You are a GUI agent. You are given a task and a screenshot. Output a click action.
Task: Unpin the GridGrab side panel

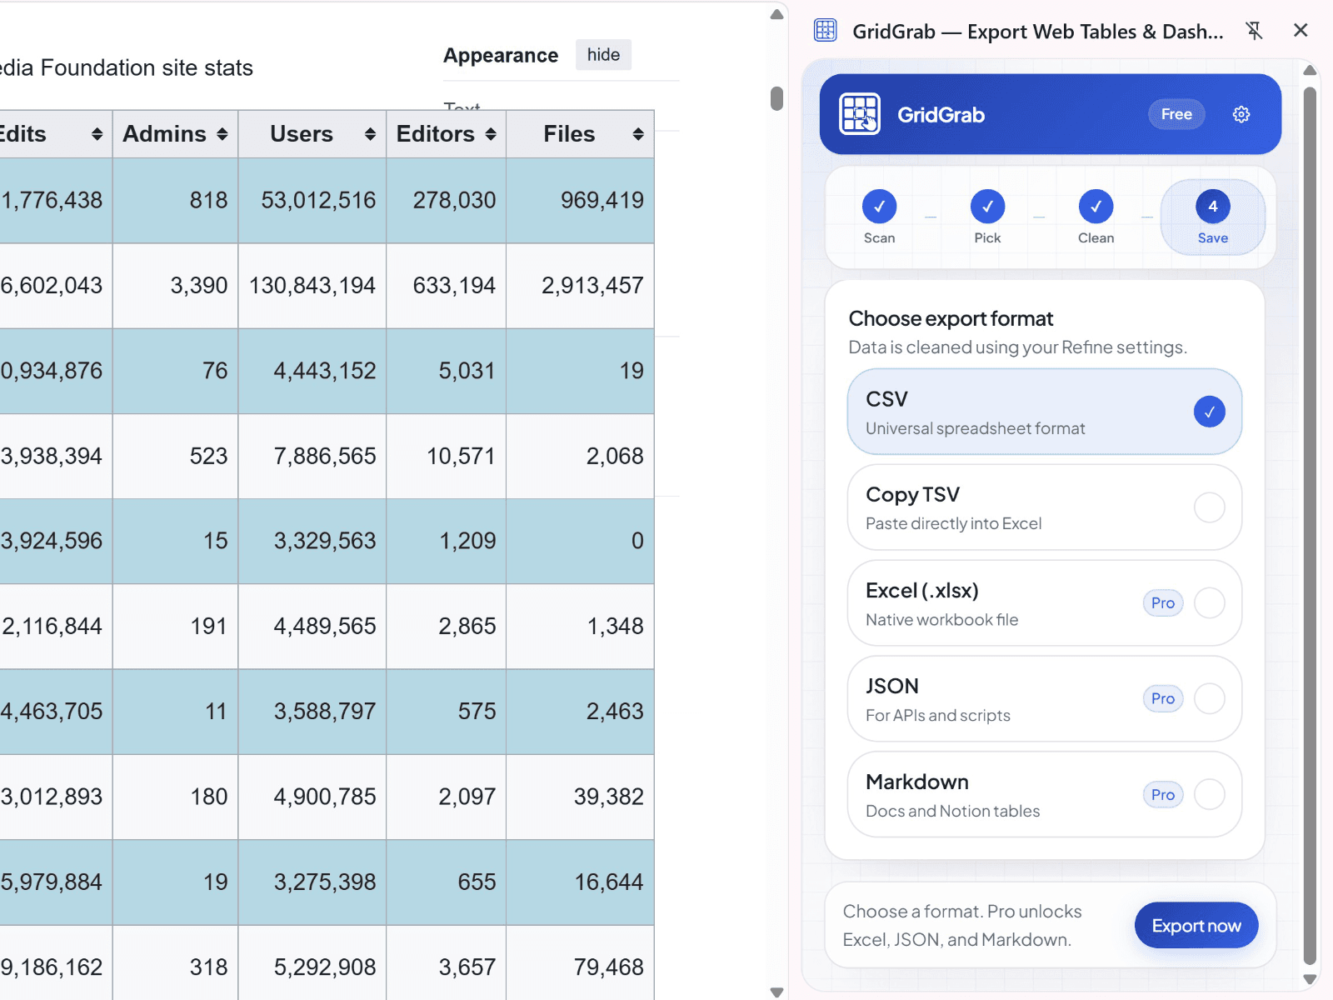point(1254,31)
